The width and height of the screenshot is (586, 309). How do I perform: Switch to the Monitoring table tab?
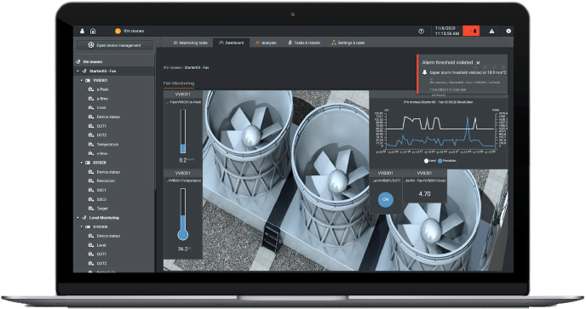click(x=190, y=43)
